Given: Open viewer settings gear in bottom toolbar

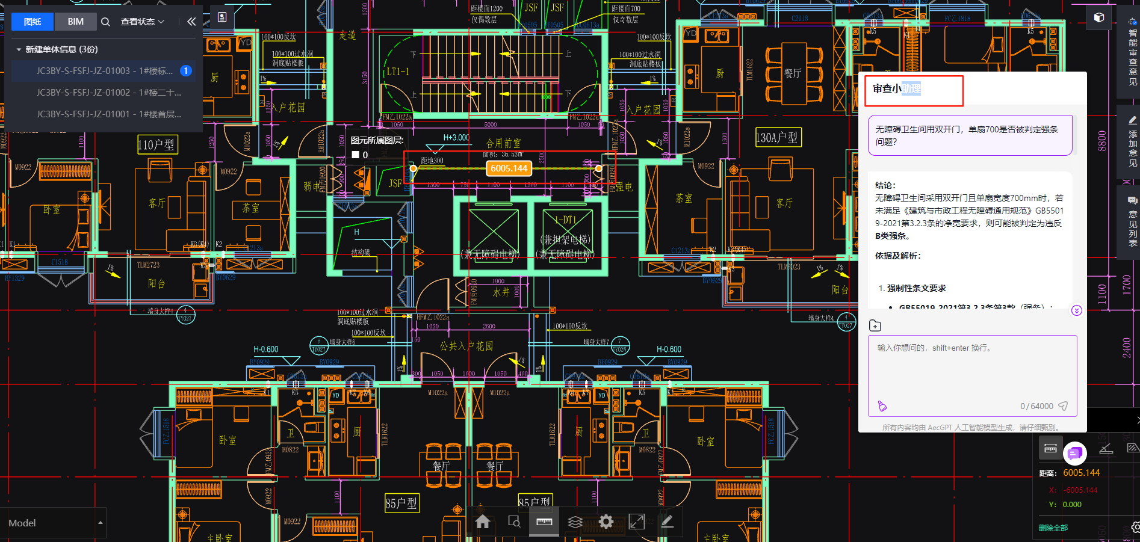Looking at the screenshot, I should 606,522.
